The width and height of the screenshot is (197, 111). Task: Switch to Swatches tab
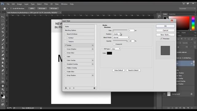[x=172, y=14]
